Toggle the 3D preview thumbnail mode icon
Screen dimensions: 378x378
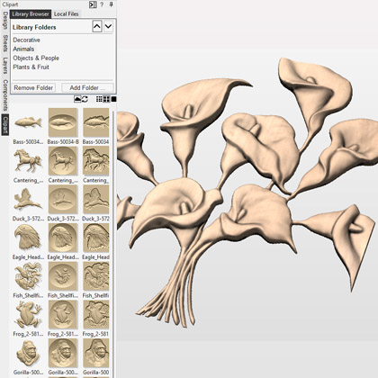click(x=77, y=99)
